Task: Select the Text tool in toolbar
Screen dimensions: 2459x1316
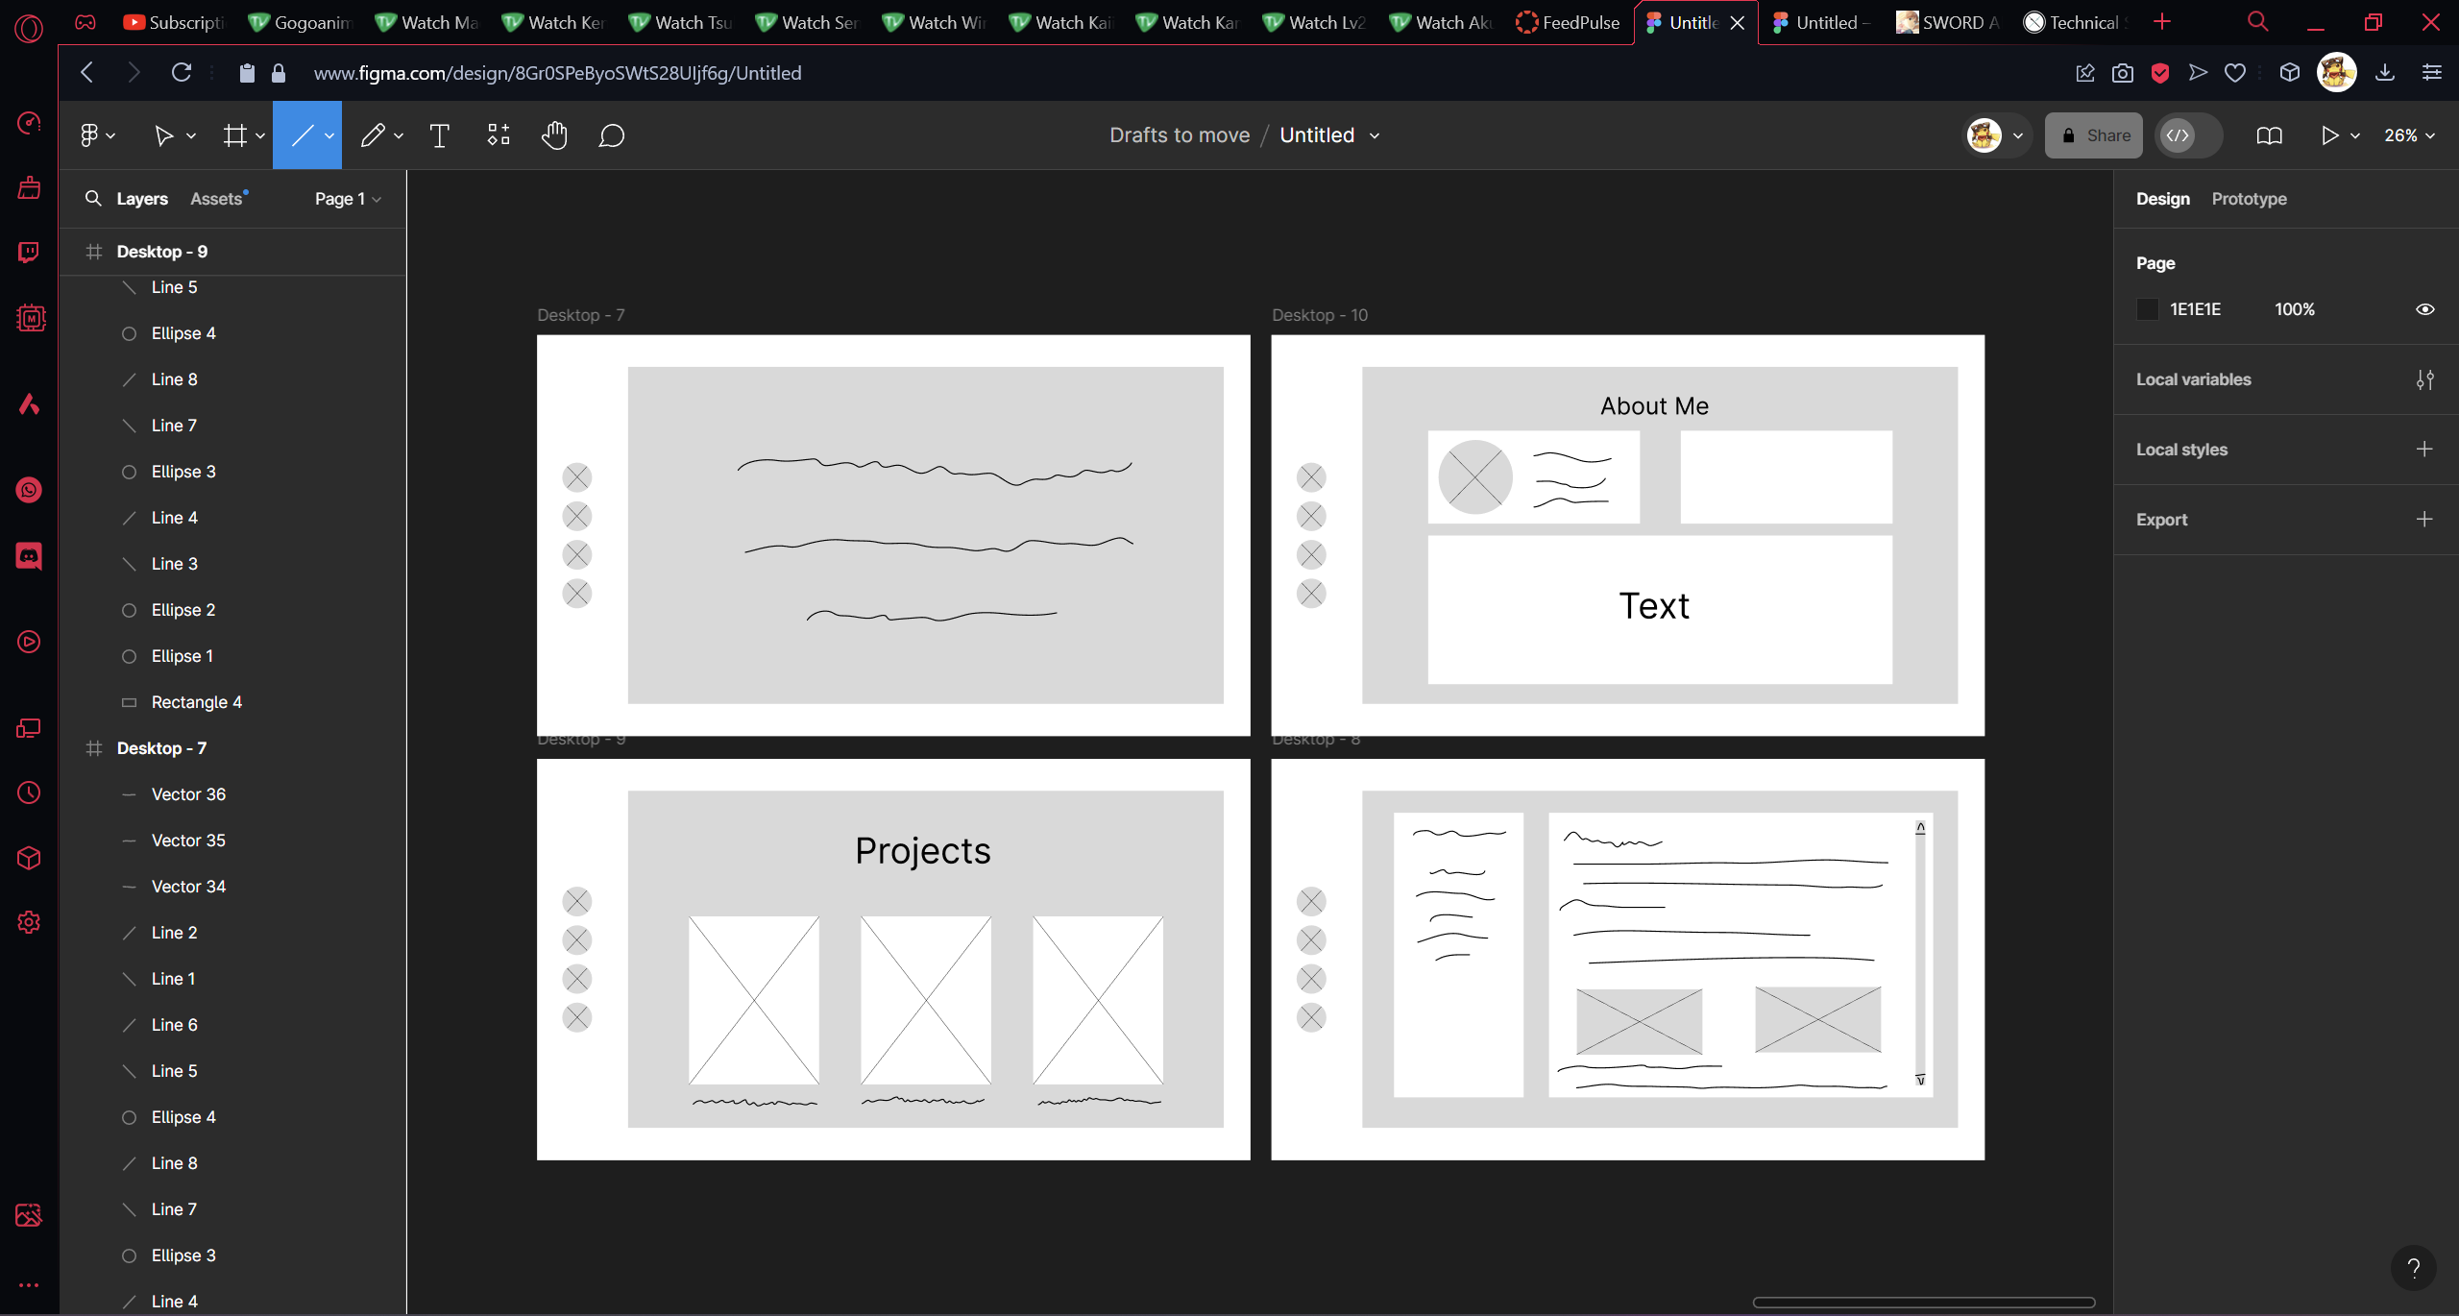Action: tap(439, 135)
